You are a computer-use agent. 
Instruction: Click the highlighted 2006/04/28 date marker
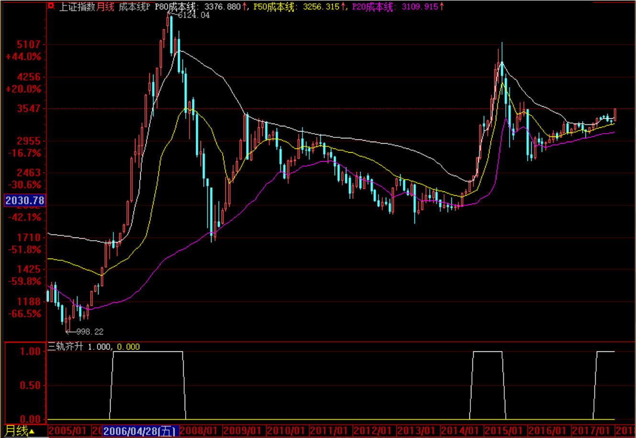[140, 431]
